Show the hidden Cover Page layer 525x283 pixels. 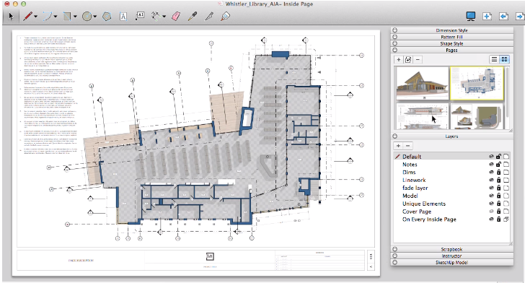(491, 212)
